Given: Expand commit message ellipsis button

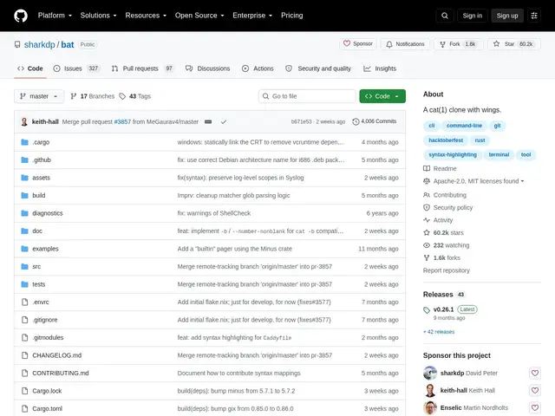Looking at the screenshot, I should 208,121.
